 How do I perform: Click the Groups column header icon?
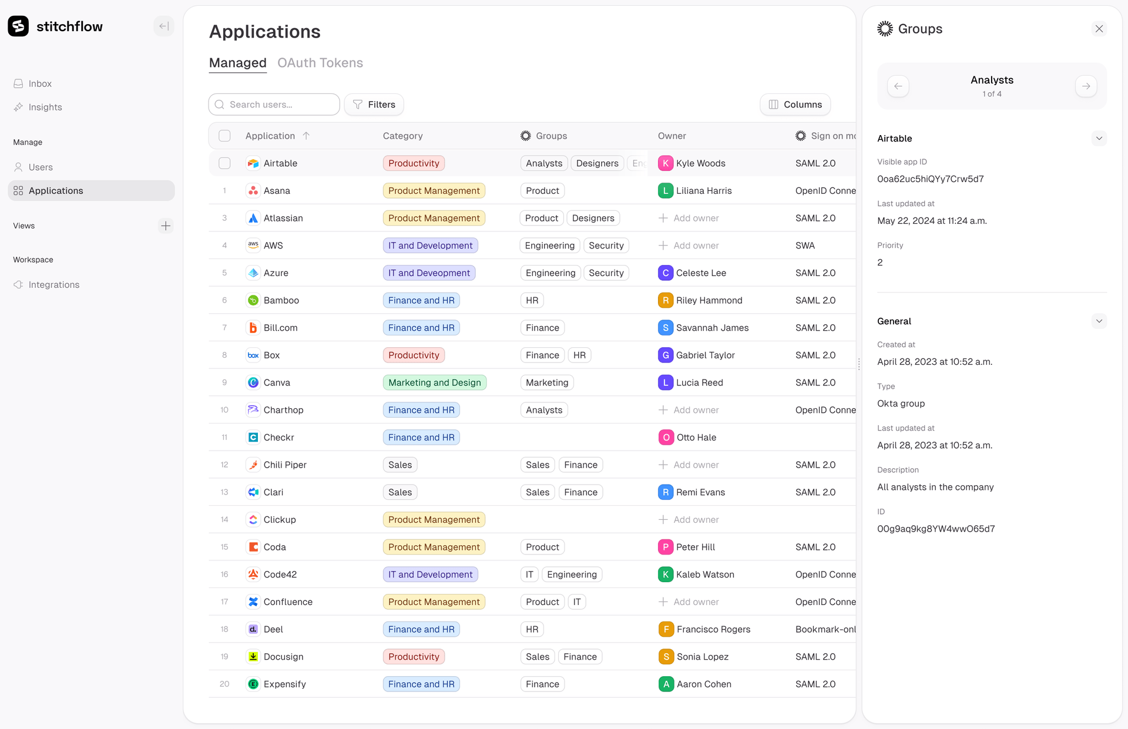pyautogui.click(x=526, y=136)
